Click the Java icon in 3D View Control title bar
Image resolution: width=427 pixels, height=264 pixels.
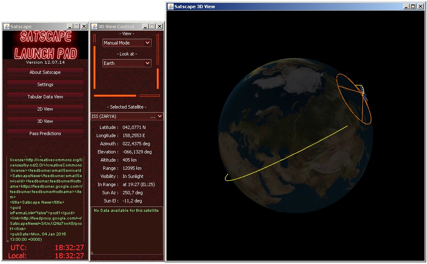pos(94,27)
